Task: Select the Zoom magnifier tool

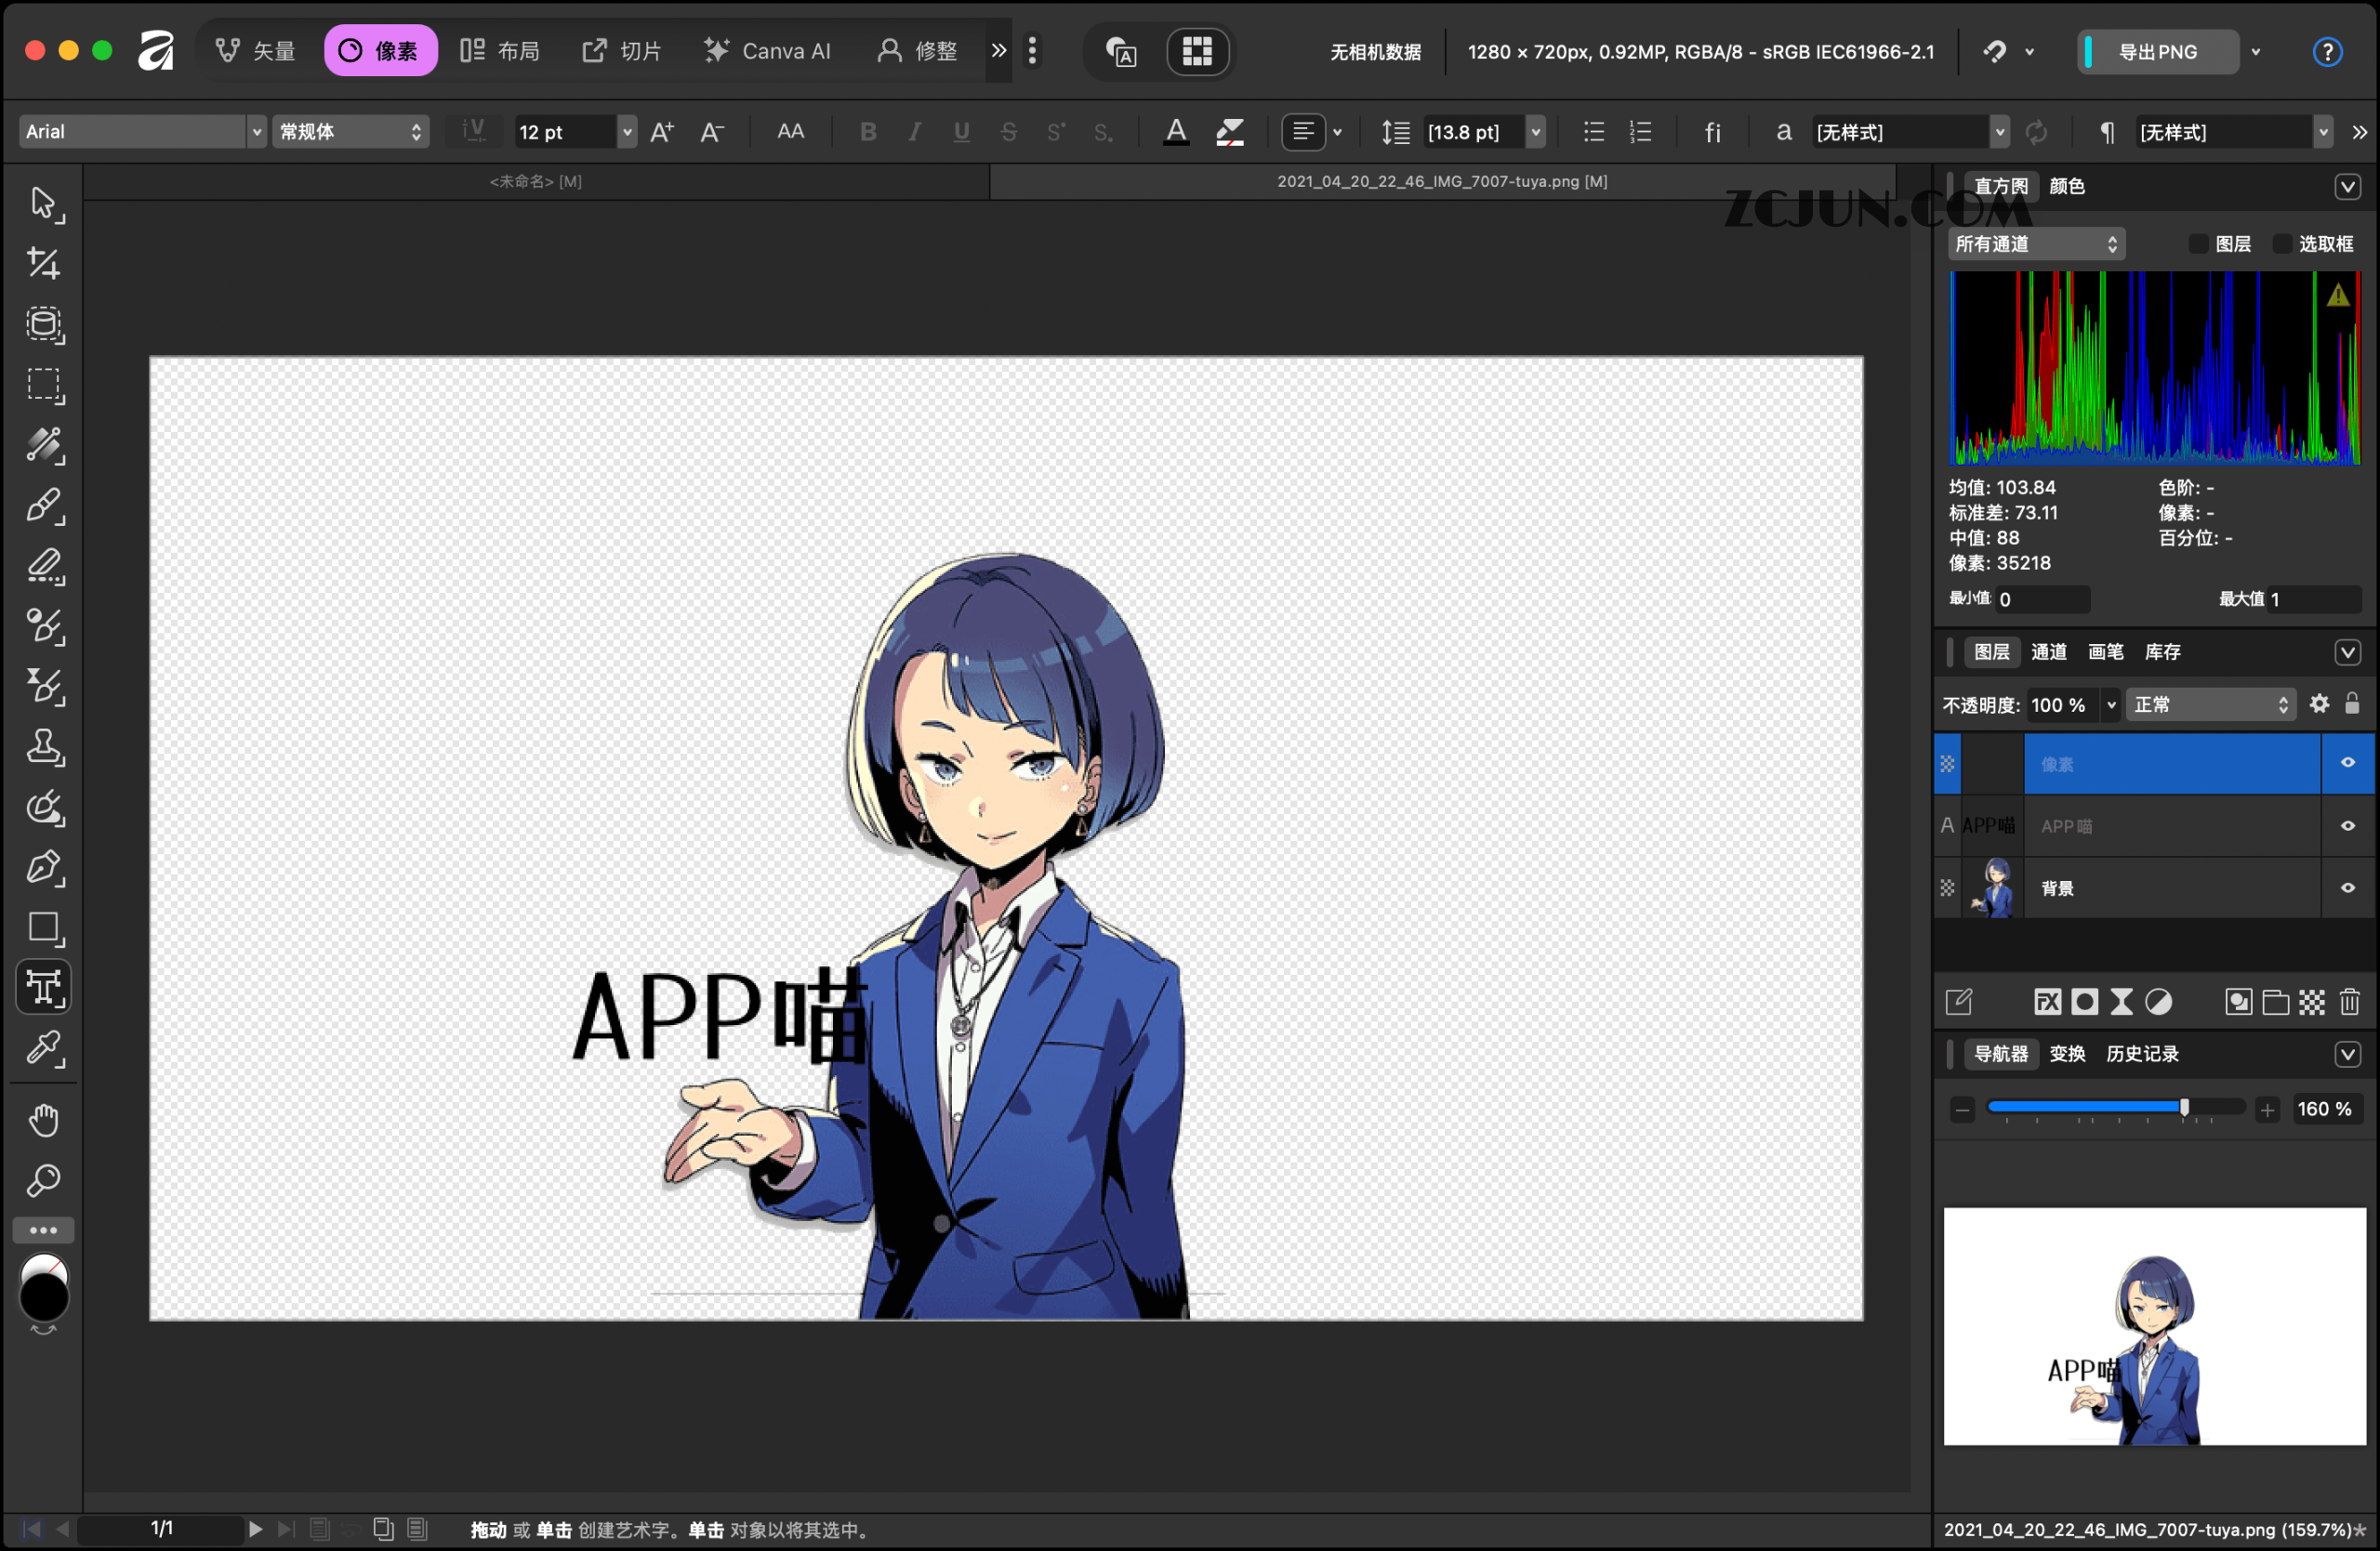Action: 43,1181
